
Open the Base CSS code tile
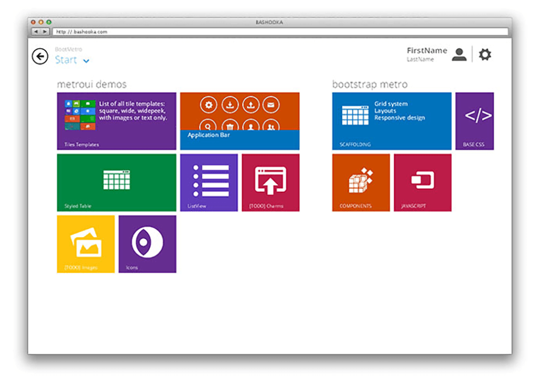(475, 121)
